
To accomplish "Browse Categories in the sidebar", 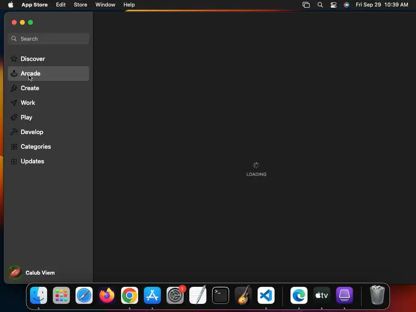I will pos(48,146).
